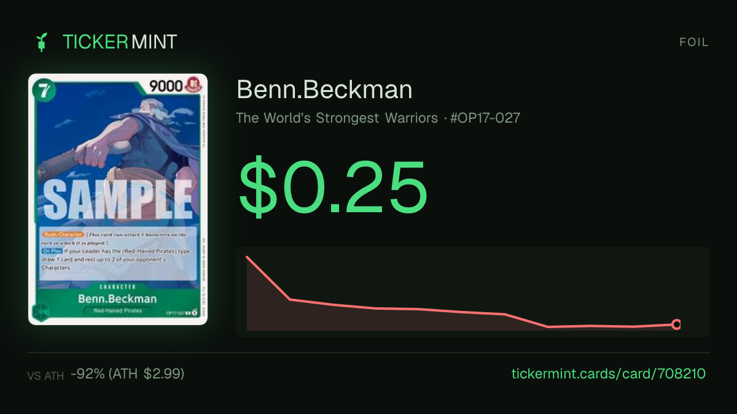Image resolution: width=737 pixels, height=414 pixels.
Task: Click the green hexagon color icon on card
Action: (42, 311)
